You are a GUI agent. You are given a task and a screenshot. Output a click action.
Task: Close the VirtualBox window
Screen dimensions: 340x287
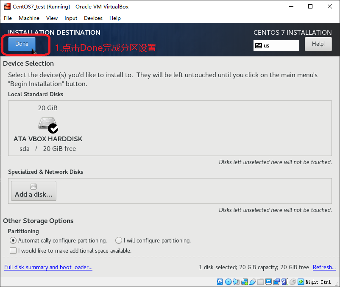coord(329,6)
